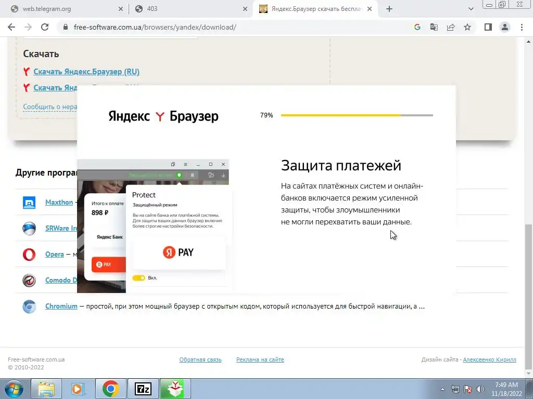
Task: Open Windows Explorer from taskbar
Action: click(x=46, y=389)
